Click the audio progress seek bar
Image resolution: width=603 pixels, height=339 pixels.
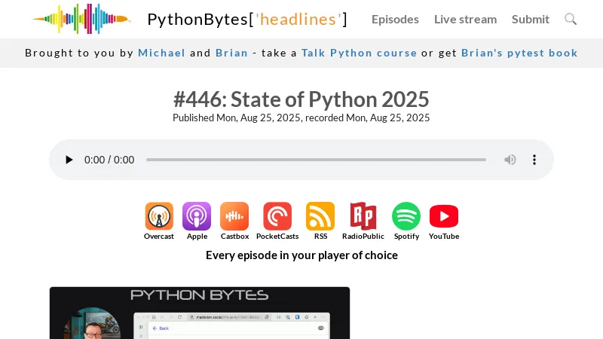316,160
